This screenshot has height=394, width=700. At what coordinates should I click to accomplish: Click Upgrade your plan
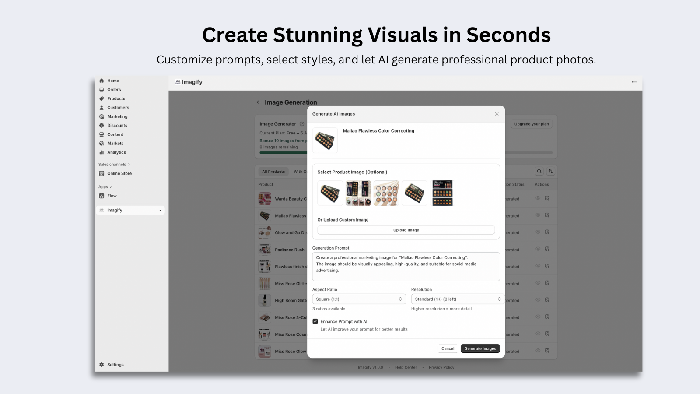pos(531,123)
